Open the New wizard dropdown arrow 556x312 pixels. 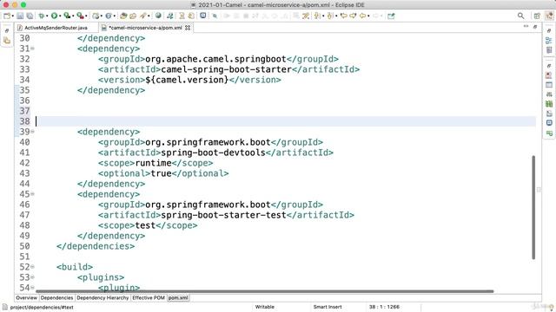click(13, 16)
